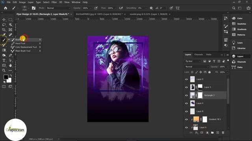Open the layer Fill dropdown
The image size is (252, 141).
228,72
